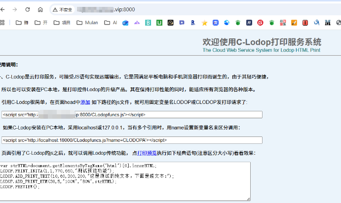Click the browser back arrow
The image size is (341, 203).
pyautogui.click(x=4, y=9)
